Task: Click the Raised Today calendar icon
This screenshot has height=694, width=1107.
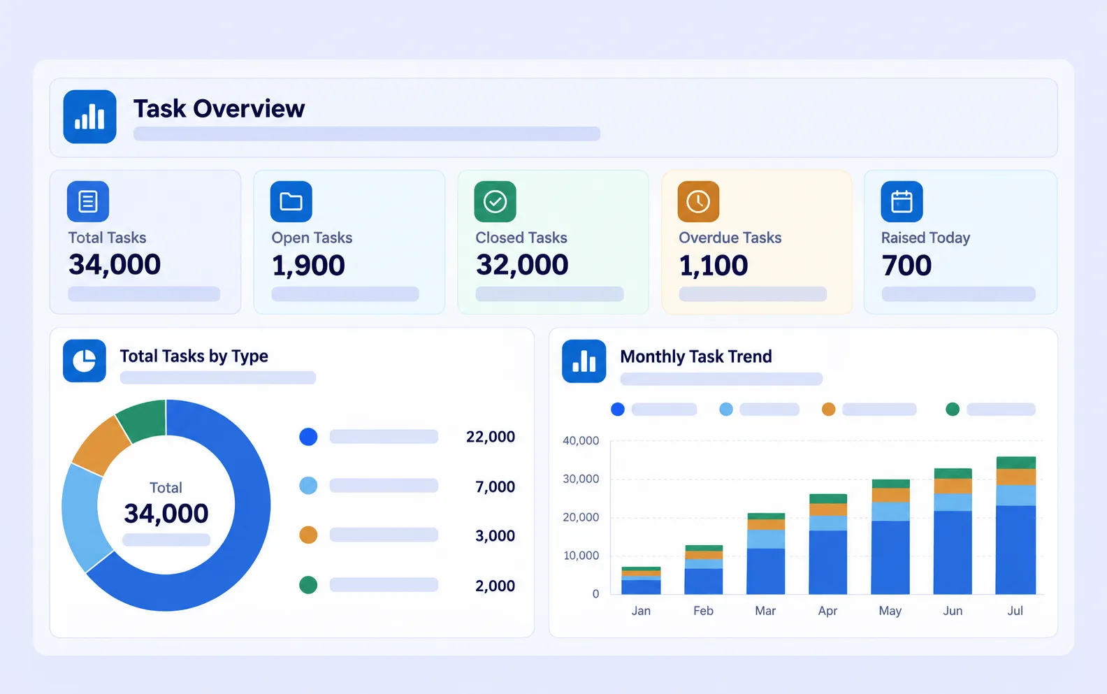Action: tap(902, 201)
